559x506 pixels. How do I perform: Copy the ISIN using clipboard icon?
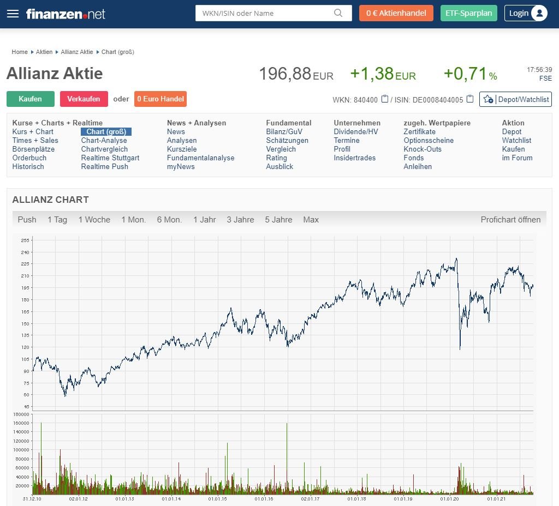click(x=470, y=99)
